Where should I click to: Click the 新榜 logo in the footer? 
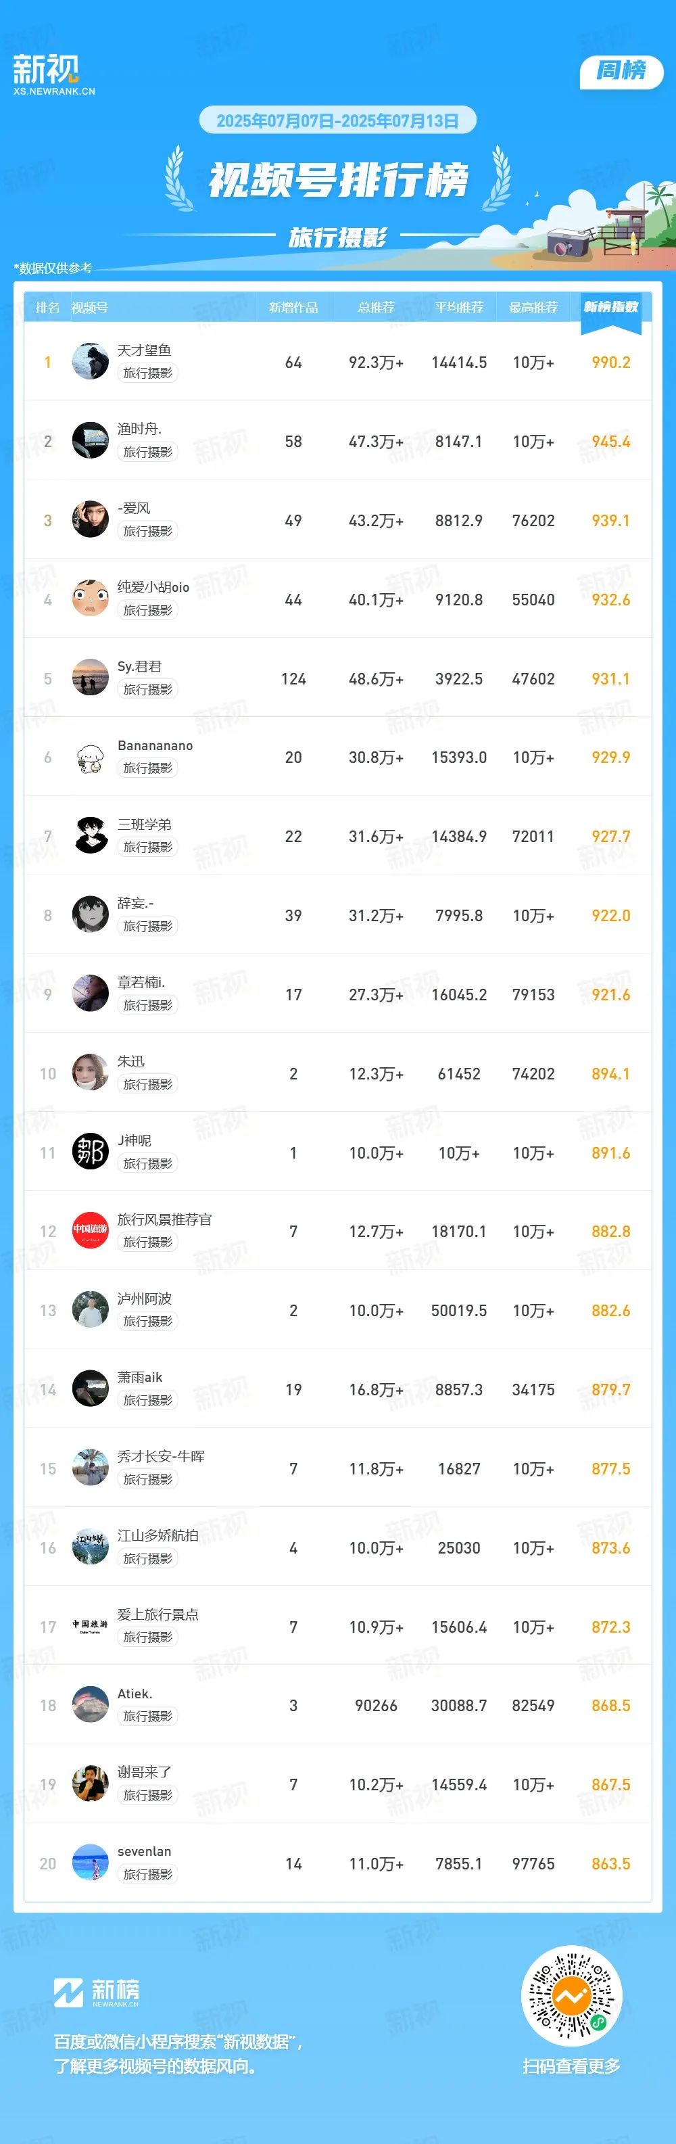[x=97, y=1992]
